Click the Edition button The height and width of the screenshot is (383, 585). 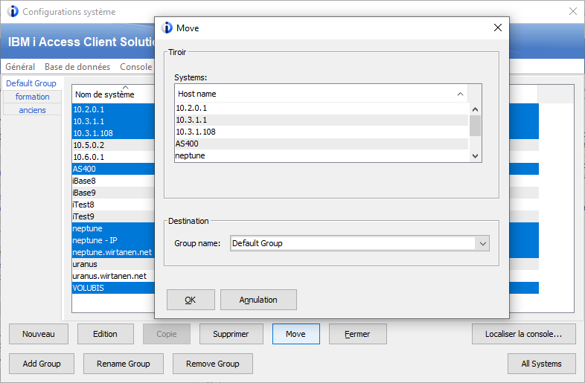click(105, 334)
